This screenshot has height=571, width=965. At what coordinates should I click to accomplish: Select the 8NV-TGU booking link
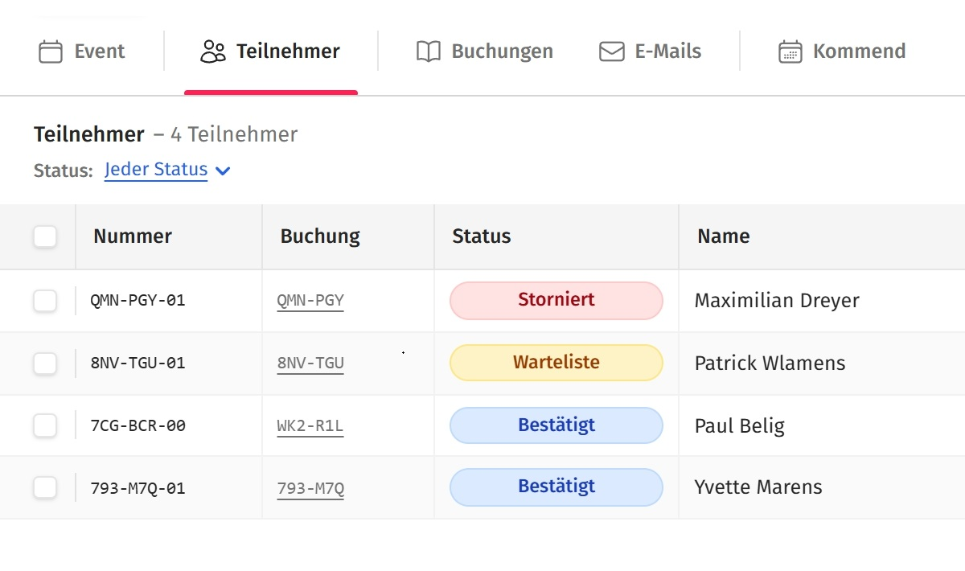(310, 363)
